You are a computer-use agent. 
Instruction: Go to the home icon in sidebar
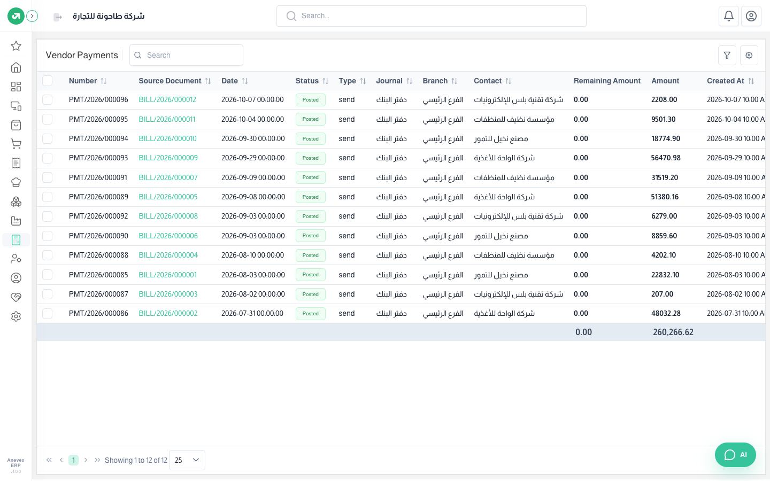pyautogui.click(x=16, y=67)
